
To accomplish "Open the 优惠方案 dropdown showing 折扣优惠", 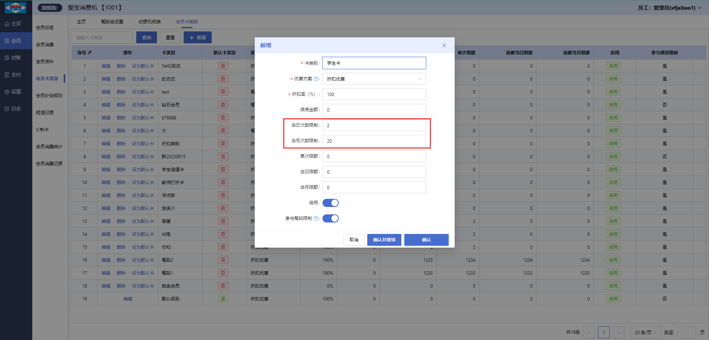I will [x=374, y=79].
